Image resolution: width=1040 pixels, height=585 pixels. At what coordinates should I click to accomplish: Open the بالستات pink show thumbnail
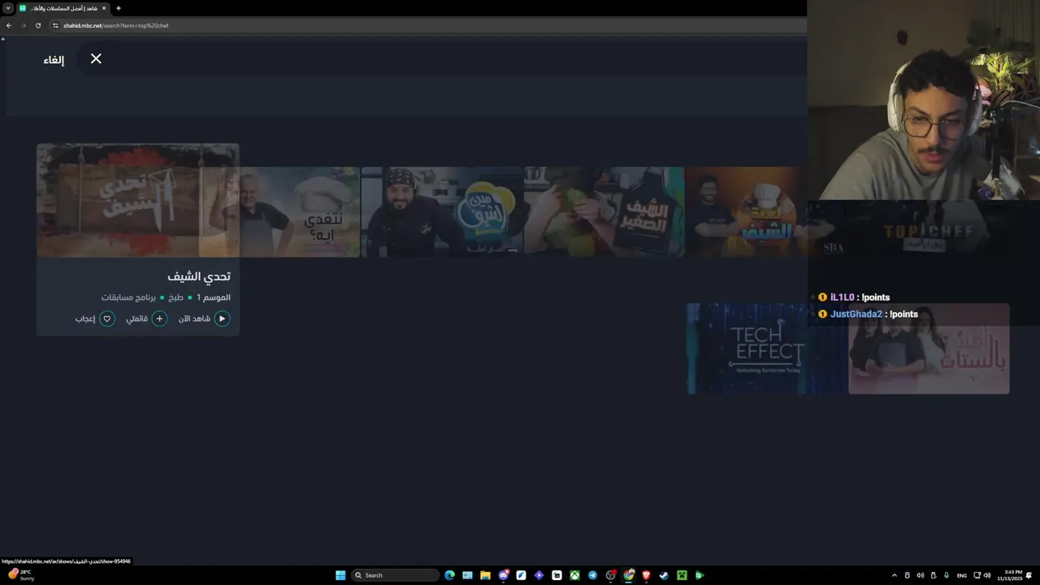tap(929, 349)
